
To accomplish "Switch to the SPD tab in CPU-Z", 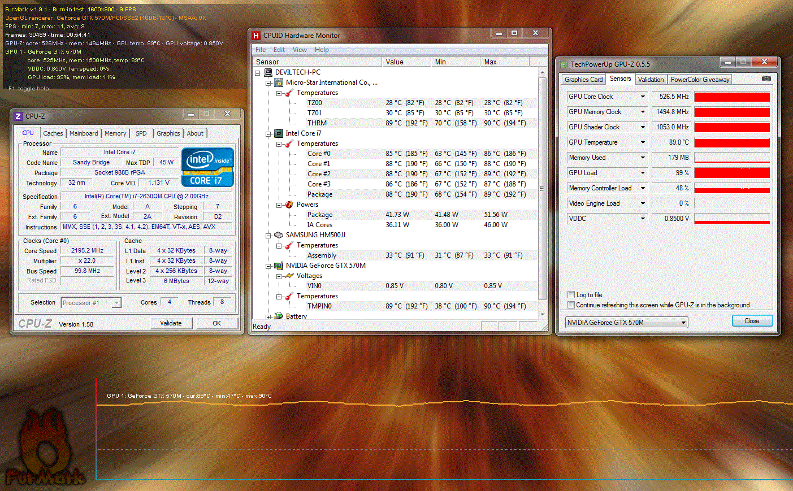I will [x=141, y=133].
